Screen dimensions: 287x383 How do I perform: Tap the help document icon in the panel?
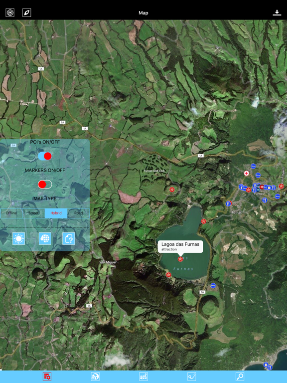click(x=68, y=238)
